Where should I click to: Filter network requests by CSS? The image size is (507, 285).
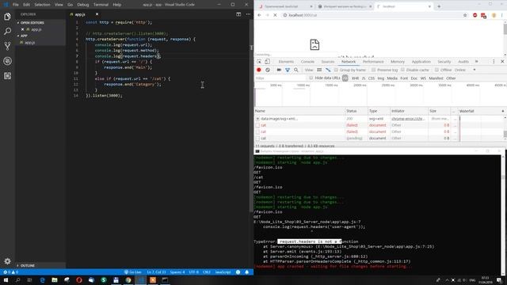[x=372, y=78]
